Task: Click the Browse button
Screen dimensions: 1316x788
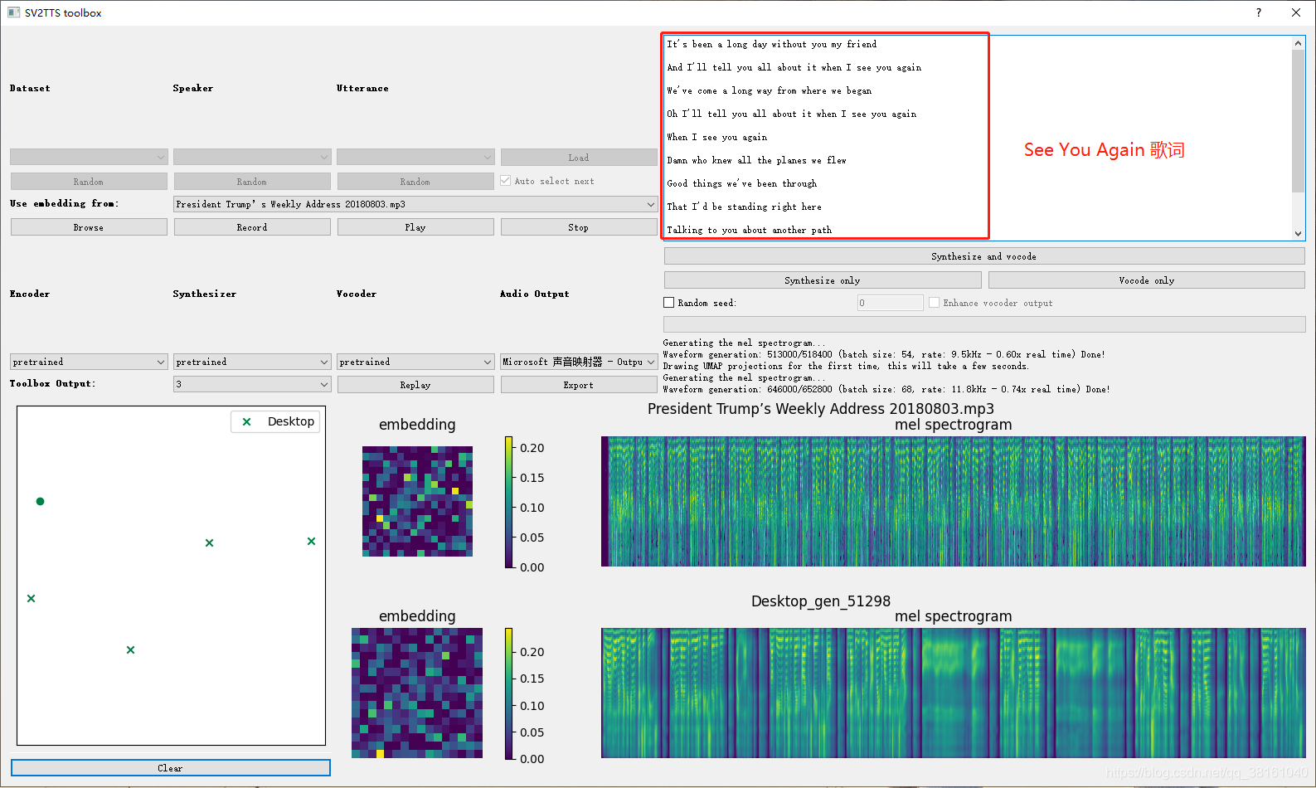Action: (89, 227)
